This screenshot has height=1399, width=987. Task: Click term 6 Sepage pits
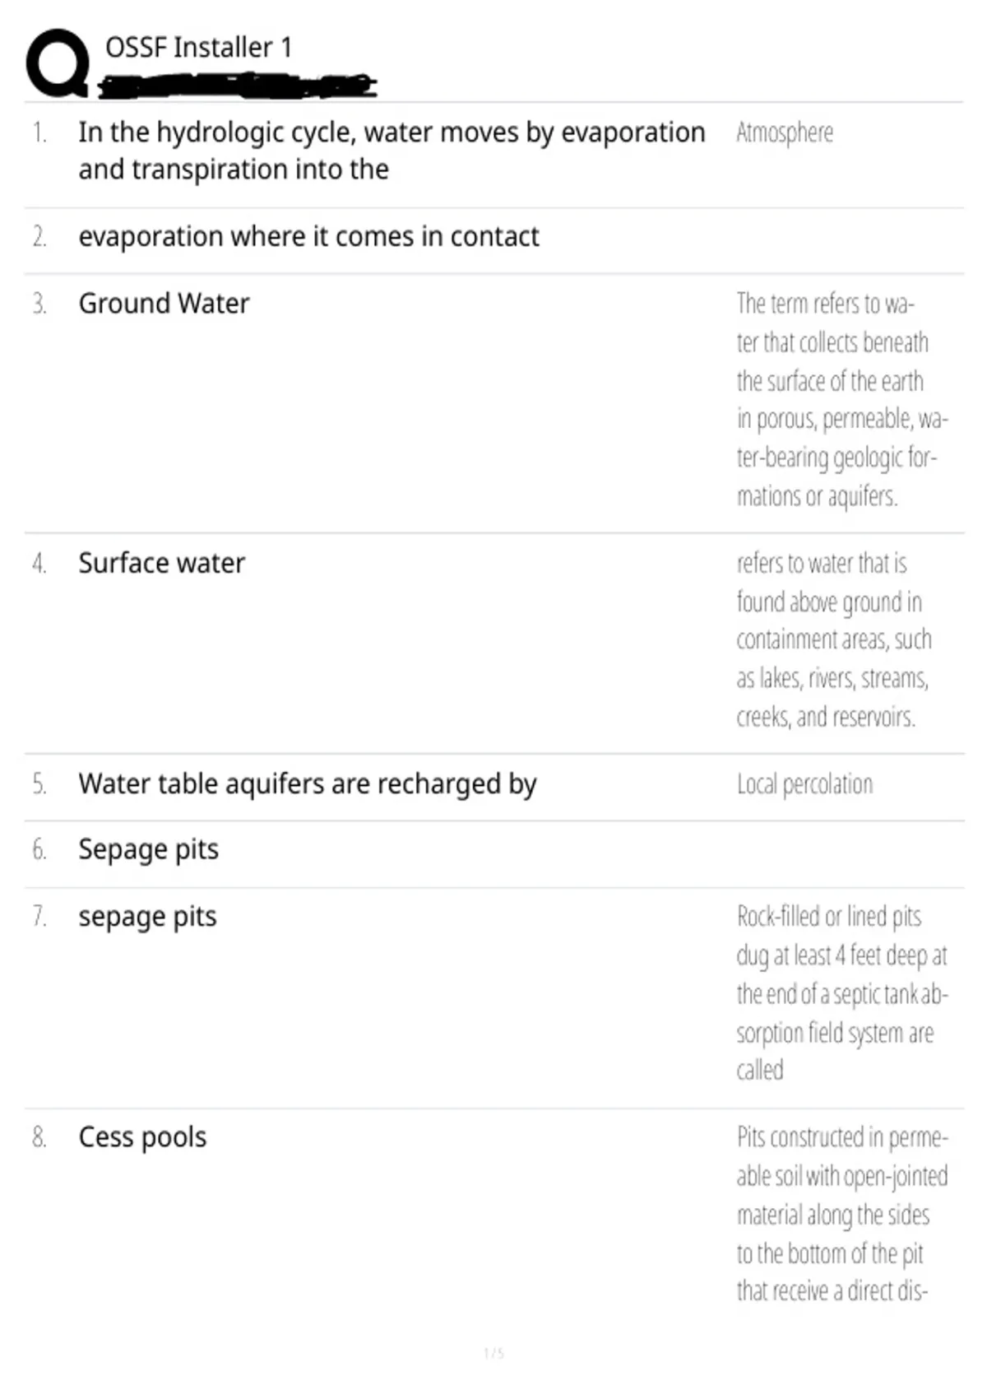tap(148, 850)
